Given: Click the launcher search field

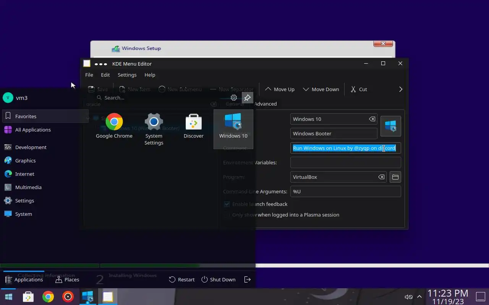Looking at the screenshot, I should (x=162, y=98).
